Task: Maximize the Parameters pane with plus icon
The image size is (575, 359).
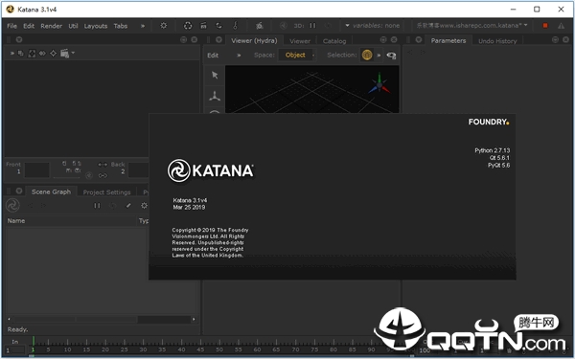Action: click(555, 39)
